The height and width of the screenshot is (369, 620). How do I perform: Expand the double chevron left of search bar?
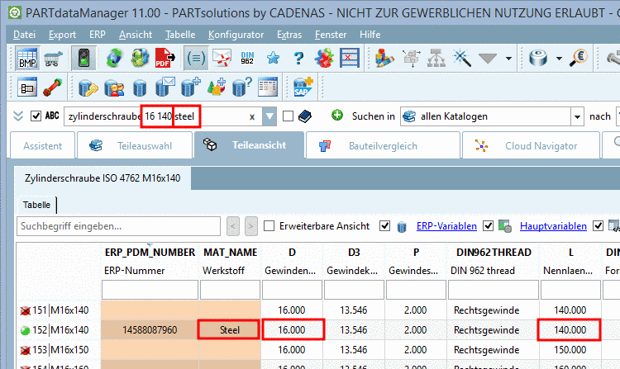18,116
